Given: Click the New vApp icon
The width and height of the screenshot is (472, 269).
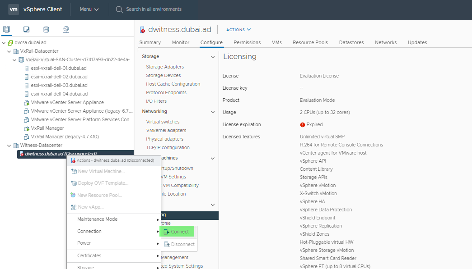Looking at the screenshot, I should (x=74, y=207).
